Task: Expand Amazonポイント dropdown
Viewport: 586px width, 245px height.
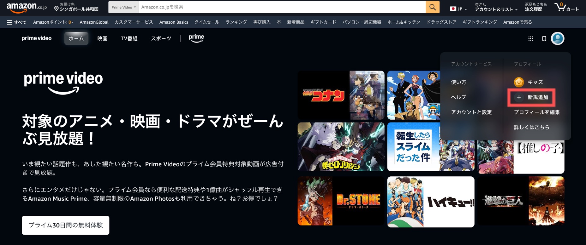Action: [53, 22]
